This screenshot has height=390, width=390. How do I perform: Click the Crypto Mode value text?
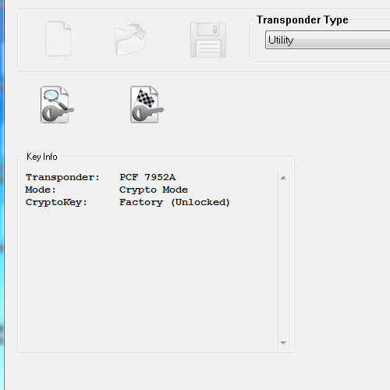(154, 190)
